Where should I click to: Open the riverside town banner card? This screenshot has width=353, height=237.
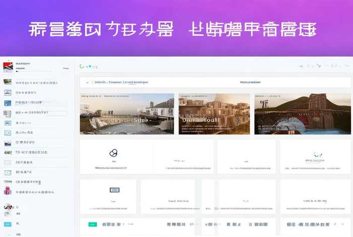pyautogui.click(x=127, y=114)
